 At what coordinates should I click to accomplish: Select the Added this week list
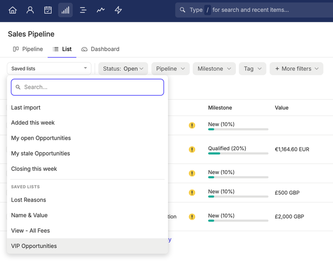[88, 123]
